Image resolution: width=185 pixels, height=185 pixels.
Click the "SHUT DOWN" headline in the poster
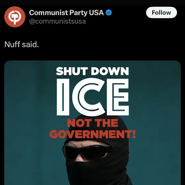[x=92, y=71]
